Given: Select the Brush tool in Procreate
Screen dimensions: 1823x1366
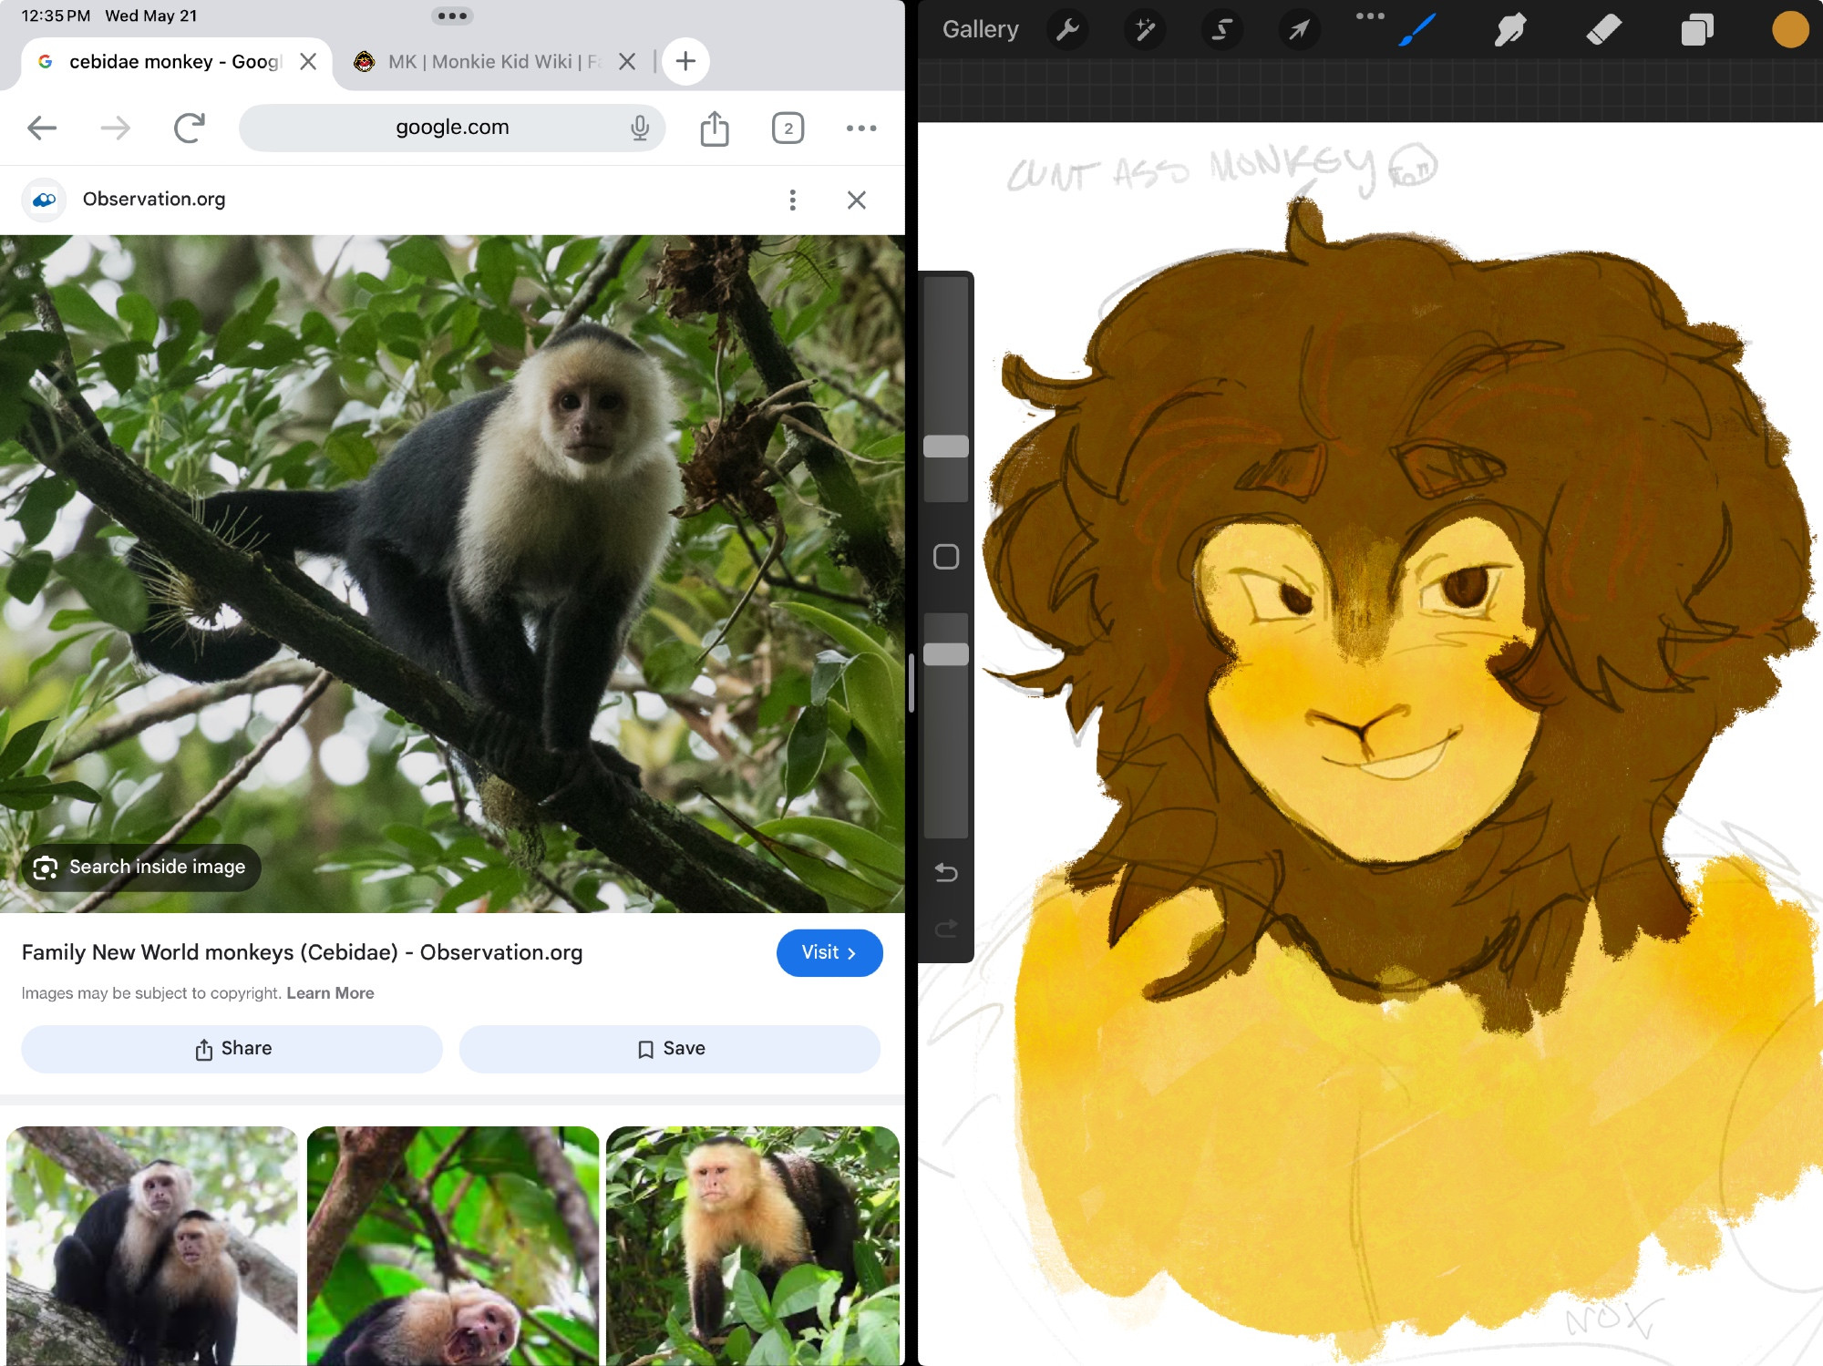Looking at the screenshot, I should pos(1417,30).
